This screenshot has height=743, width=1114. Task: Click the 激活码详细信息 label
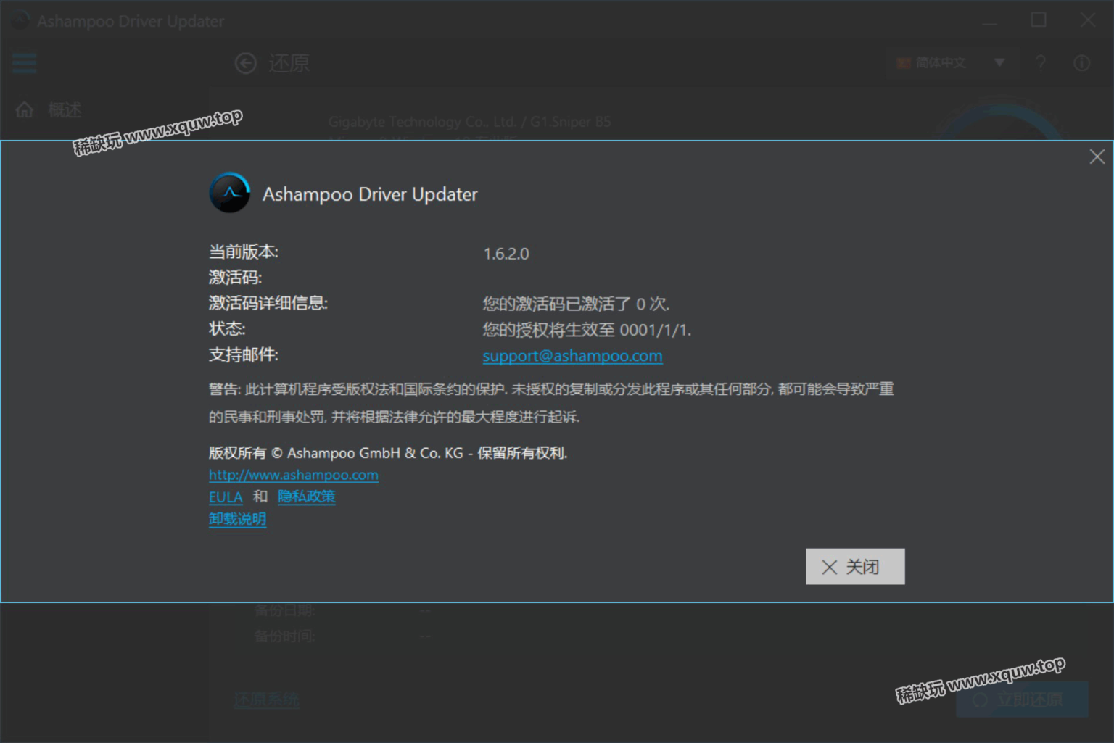coord(268,303)
